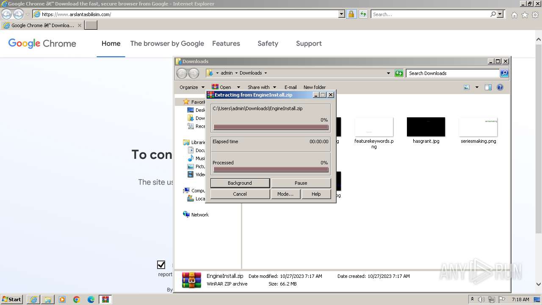542x305 pixels.
Task: Click the EngineInstall.zip WinRAR icon in details pane
Action: pyautogui.click(x=191, y=280)
